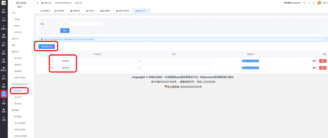The image size is (328, 138).
Task: Open 配送员 in the dark left rail
Action: click(4, 69)
